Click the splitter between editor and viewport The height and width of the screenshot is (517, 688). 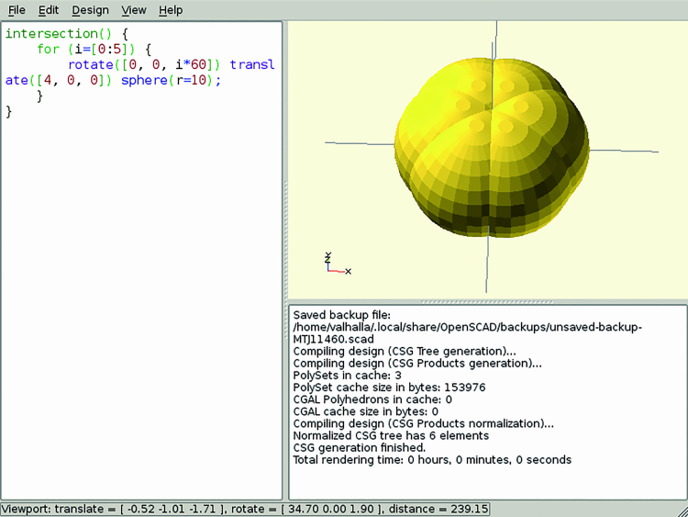point(285,257)
